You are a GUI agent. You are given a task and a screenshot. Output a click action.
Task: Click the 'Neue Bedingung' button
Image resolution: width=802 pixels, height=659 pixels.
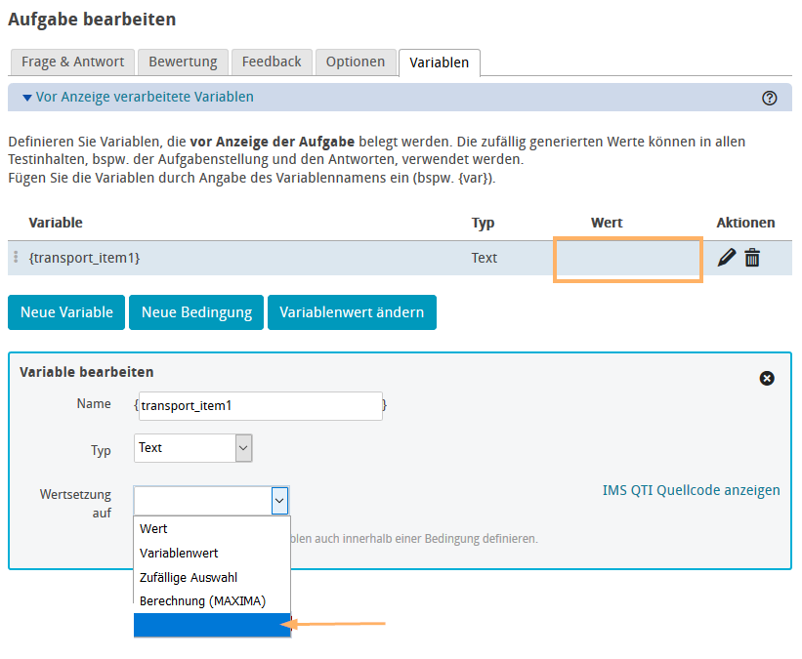point(196,312)
